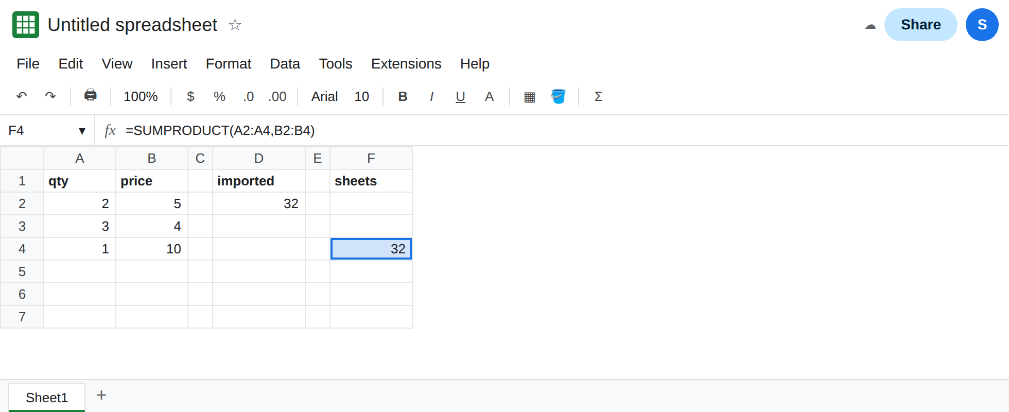Image resolution: width=1009 pixels, height=412 pixels.
Task: Add a new sheet with plus
Action: [x=101, y=395]
